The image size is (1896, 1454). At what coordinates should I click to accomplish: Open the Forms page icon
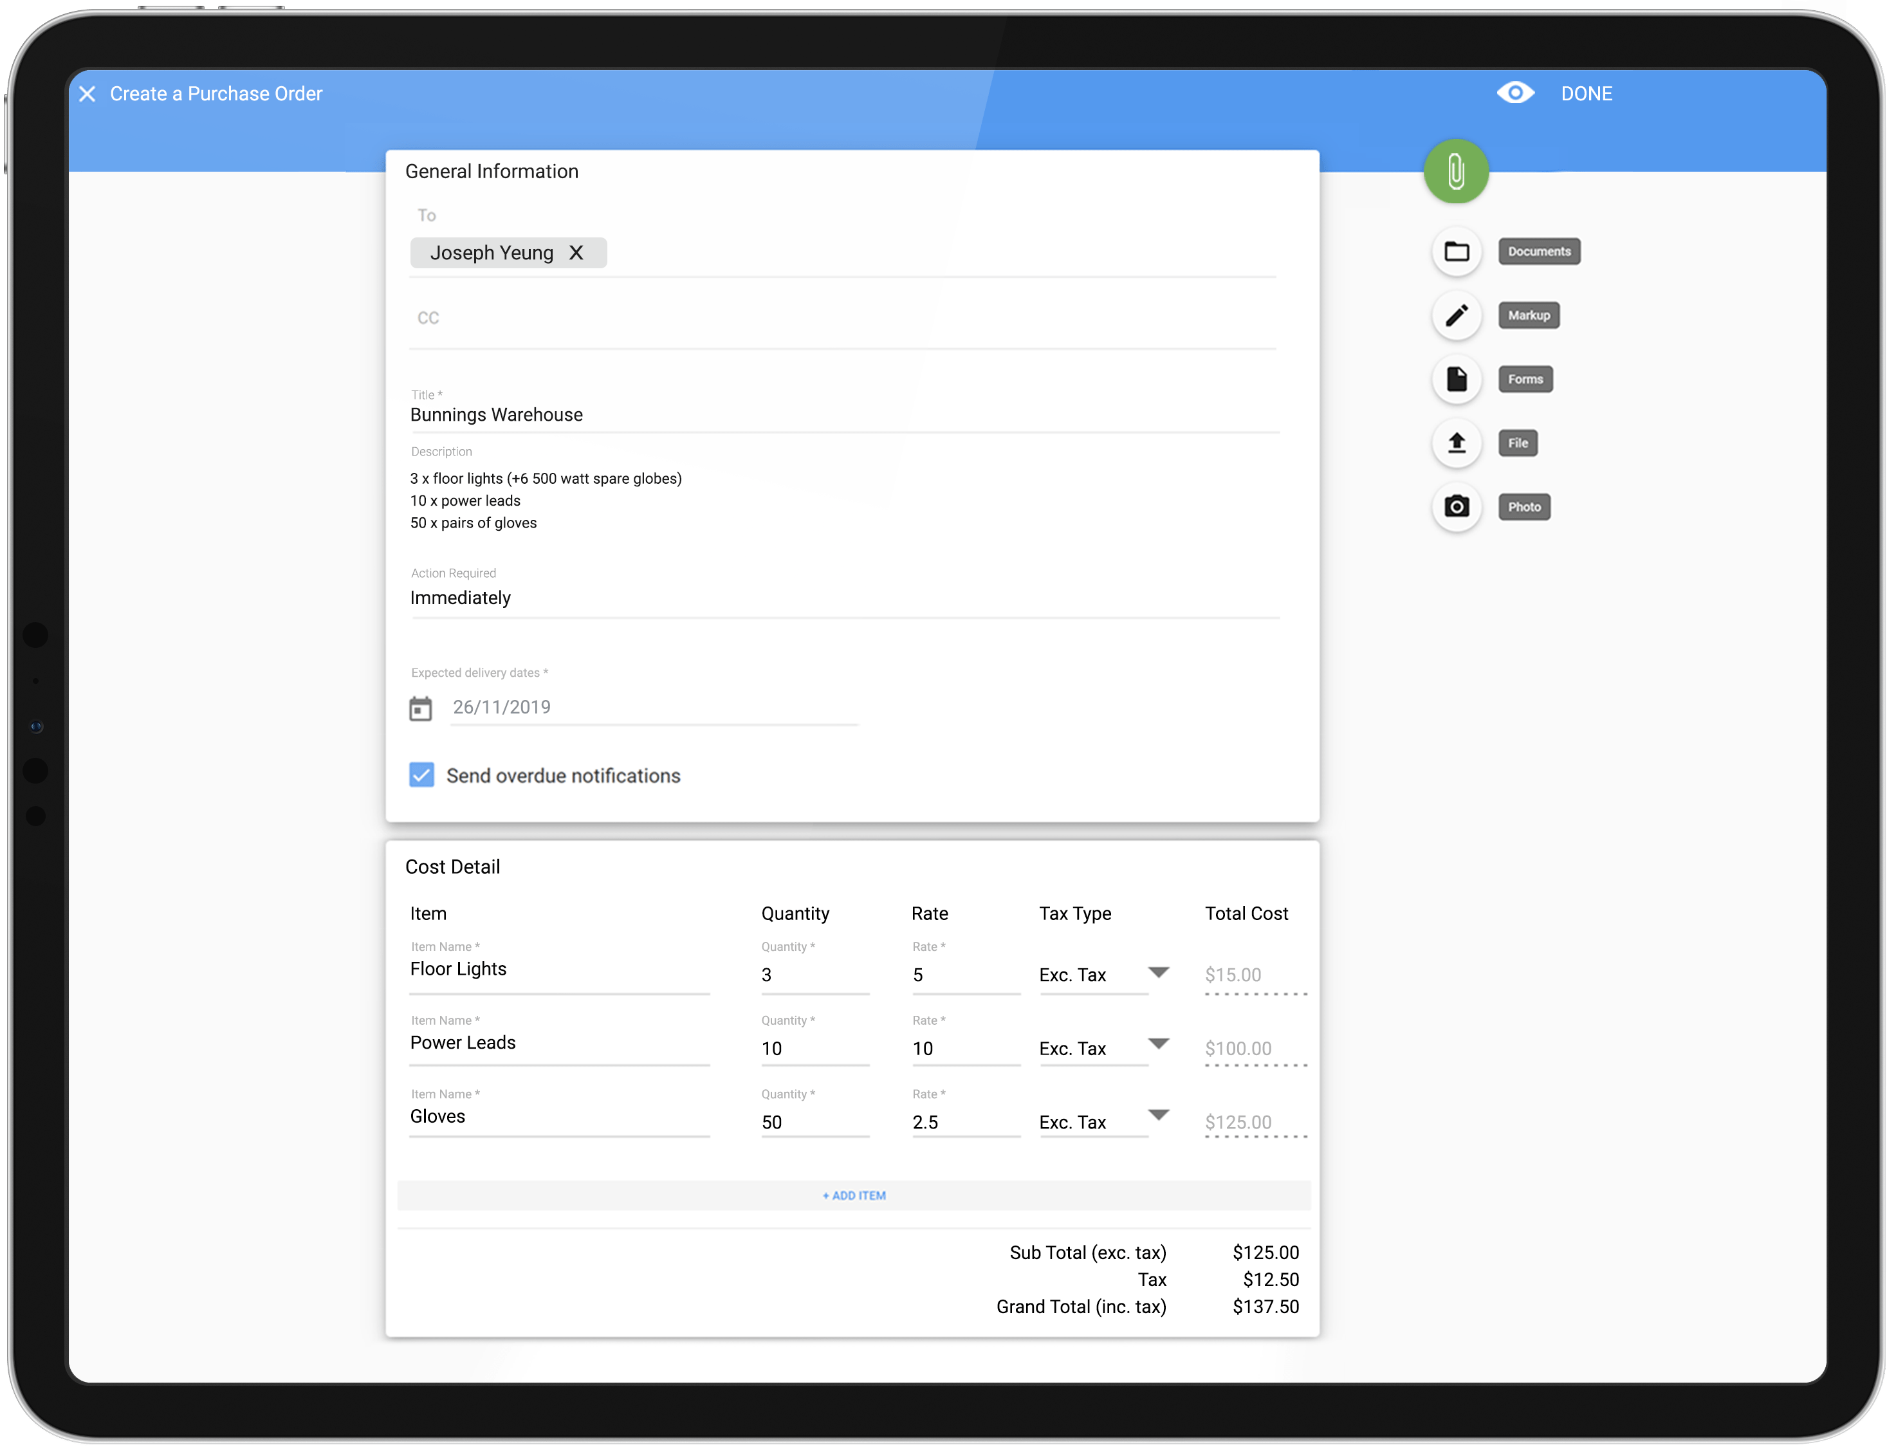click(1457, 379)
